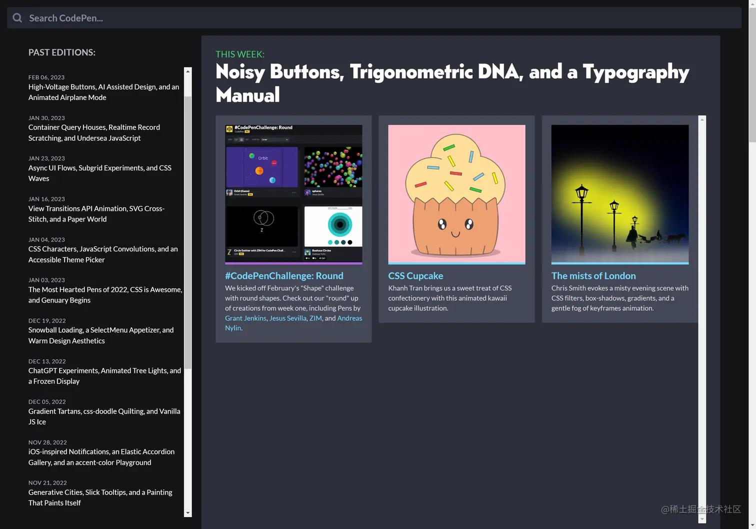Click the content panel scrollbar up arrow
This screenshot has height=529, width=756.
[x=702, y=120]
